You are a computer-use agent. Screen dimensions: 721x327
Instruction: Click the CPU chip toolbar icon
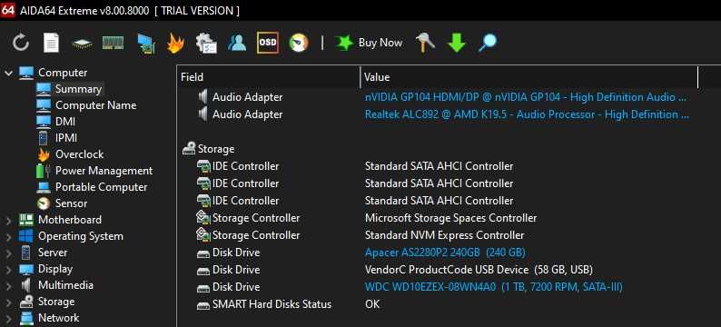(82, 44)
